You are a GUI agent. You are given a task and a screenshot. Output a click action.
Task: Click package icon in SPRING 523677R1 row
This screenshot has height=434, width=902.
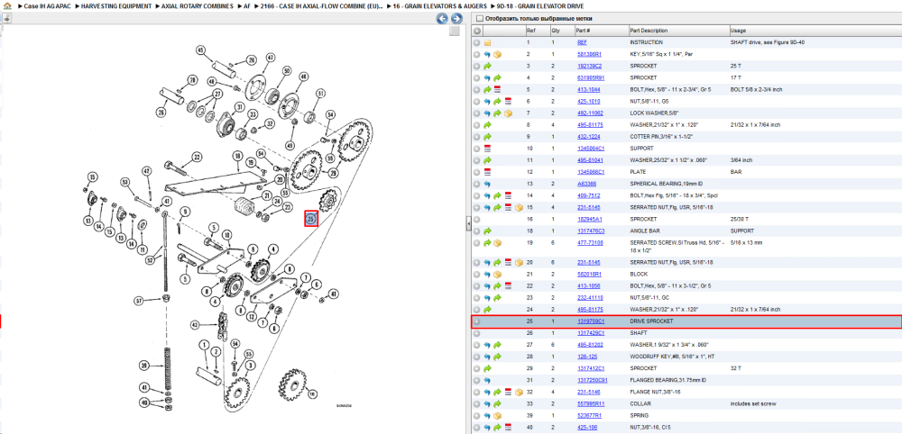497,415
